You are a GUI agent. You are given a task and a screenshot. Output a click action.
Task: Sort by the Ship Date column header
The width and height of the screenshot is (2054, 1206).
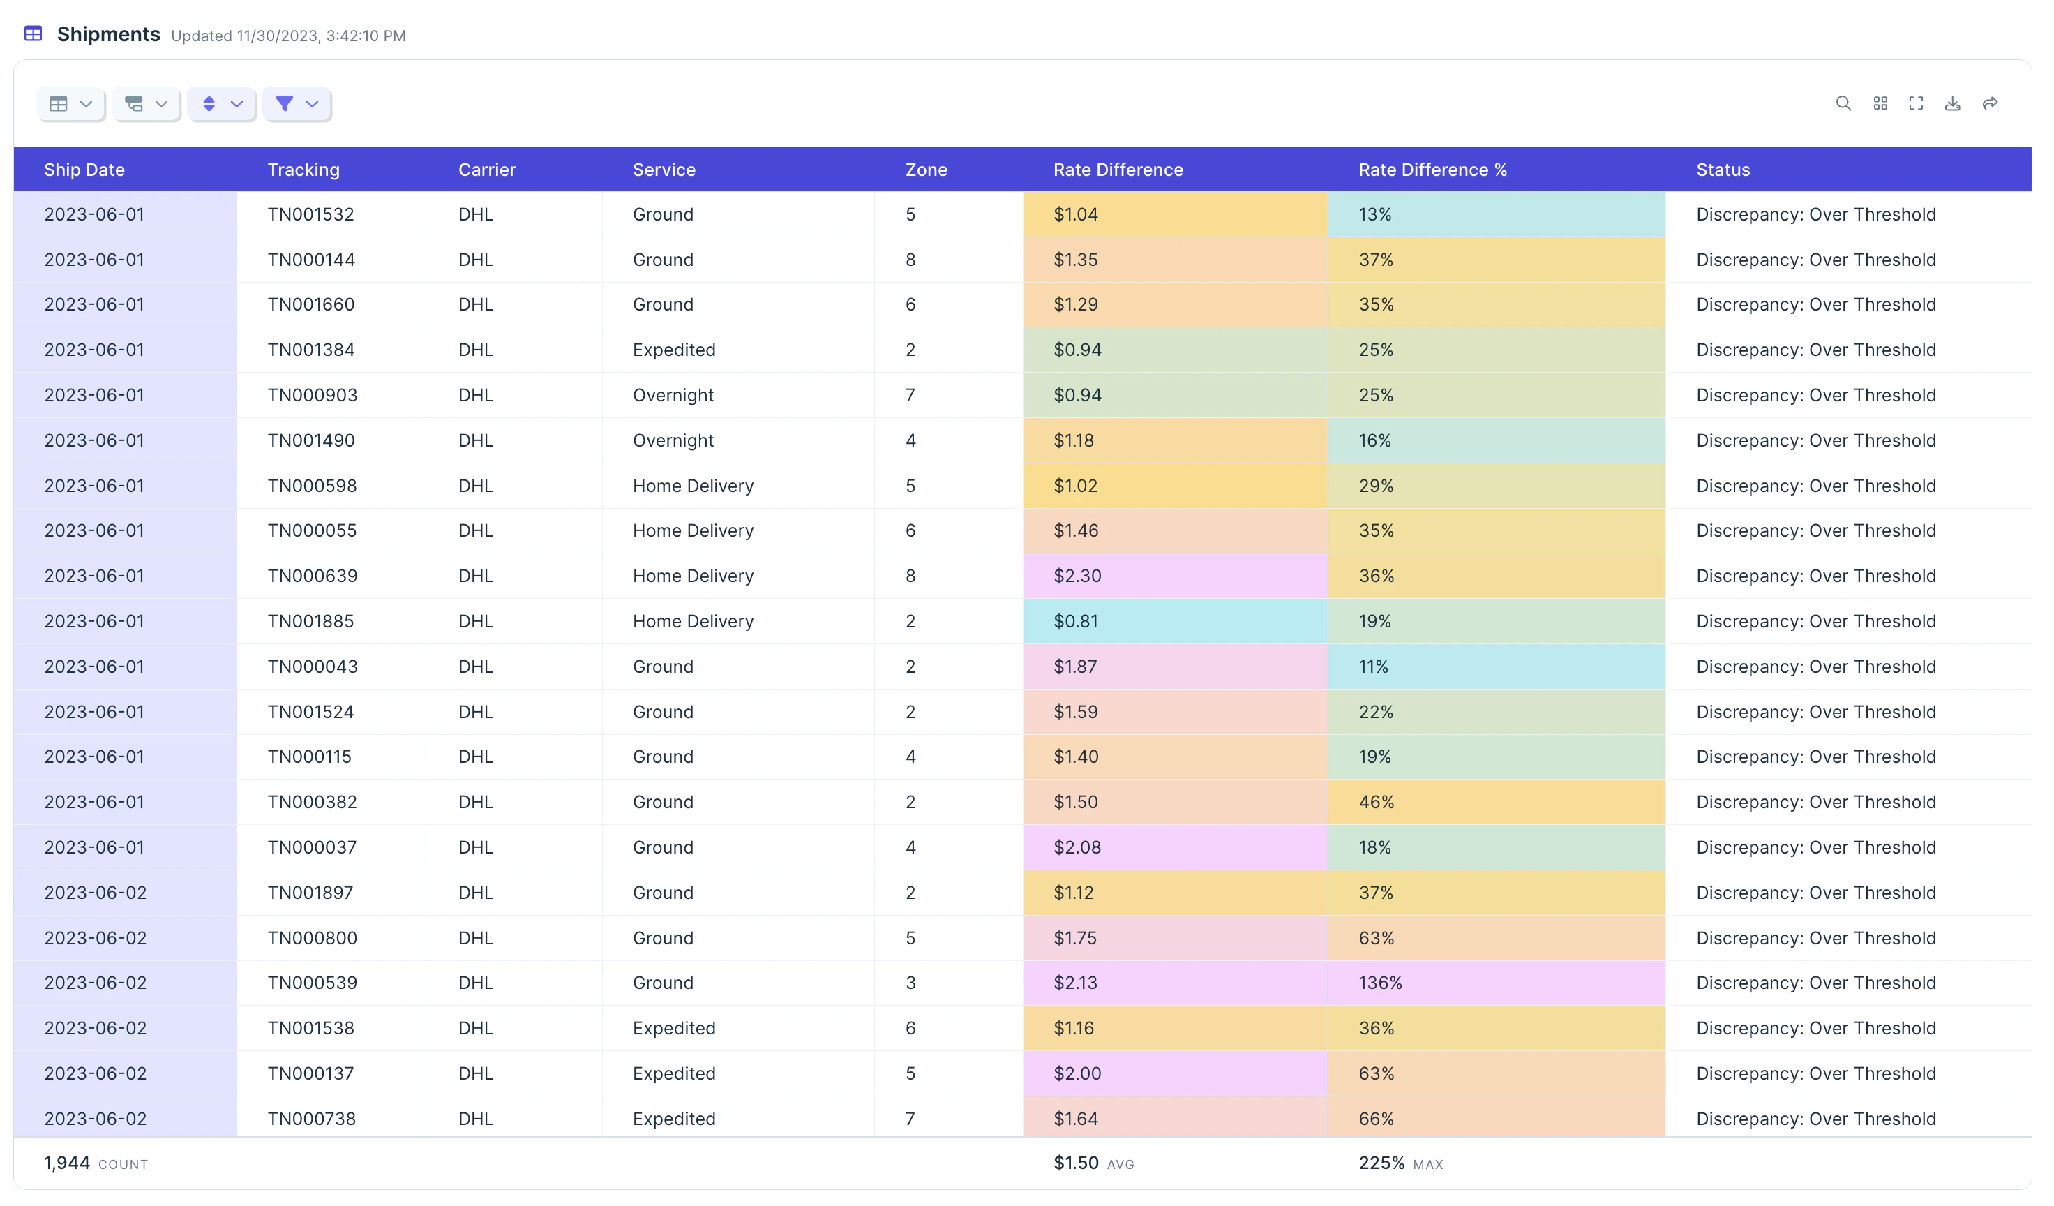[x=84, y=170]
